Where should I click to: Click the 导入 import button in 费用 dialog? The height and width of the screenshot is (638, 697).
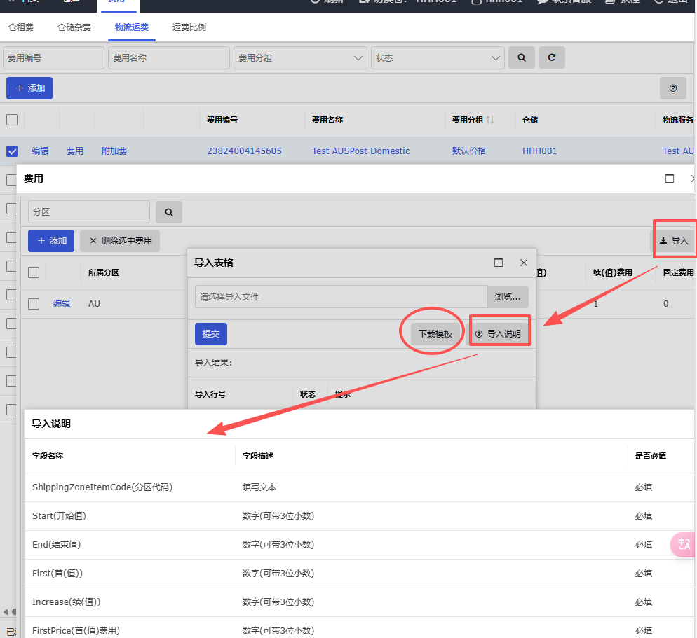(674, 241)
